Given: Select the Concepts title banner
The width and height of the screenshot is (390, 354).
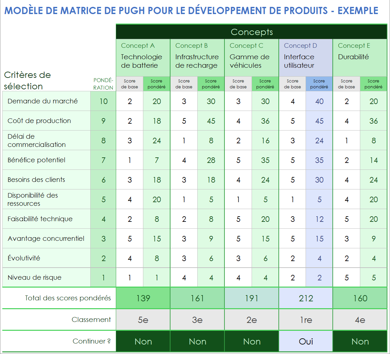Looking at the screenshot, I should (251, 32).
